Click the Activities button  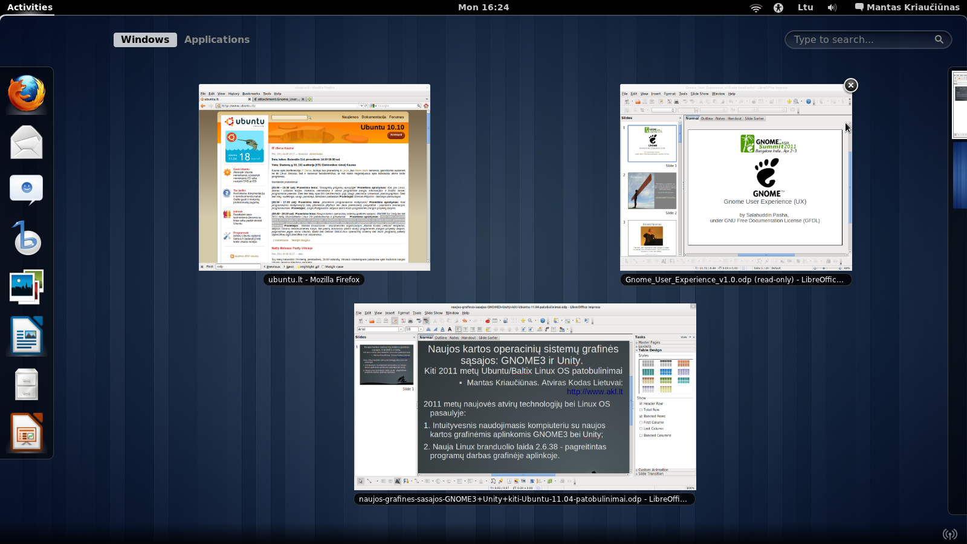30,7
